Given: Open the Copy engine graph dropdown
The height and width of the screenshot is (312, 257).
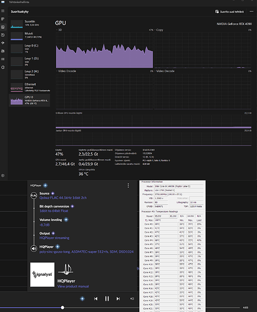Looking at the screenshot, I should click(x=159, y=30).
